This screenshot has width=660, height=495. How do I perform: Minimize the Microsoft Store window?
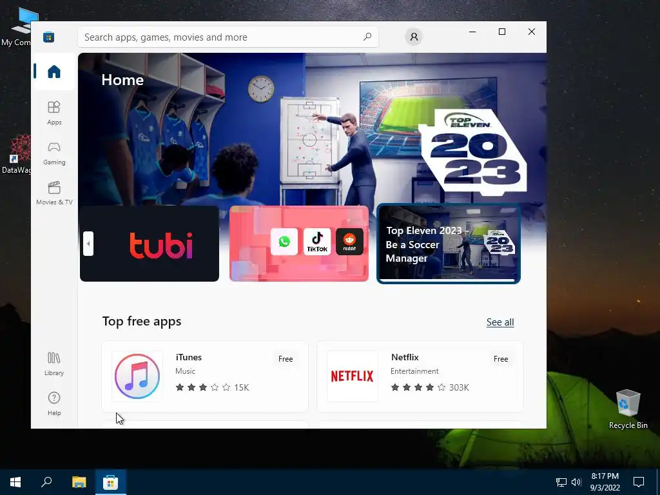pos(472,32)
